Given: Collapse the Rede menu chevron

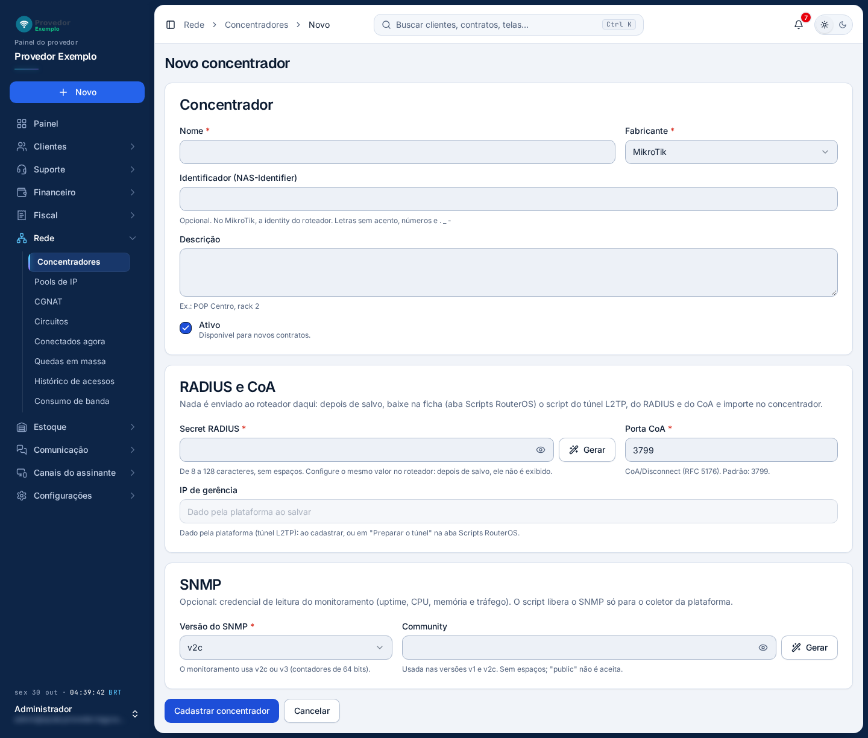Looking at the screenshot, I should (133, 238).
